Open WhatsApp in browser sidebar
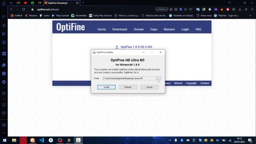 pos(4,65)
